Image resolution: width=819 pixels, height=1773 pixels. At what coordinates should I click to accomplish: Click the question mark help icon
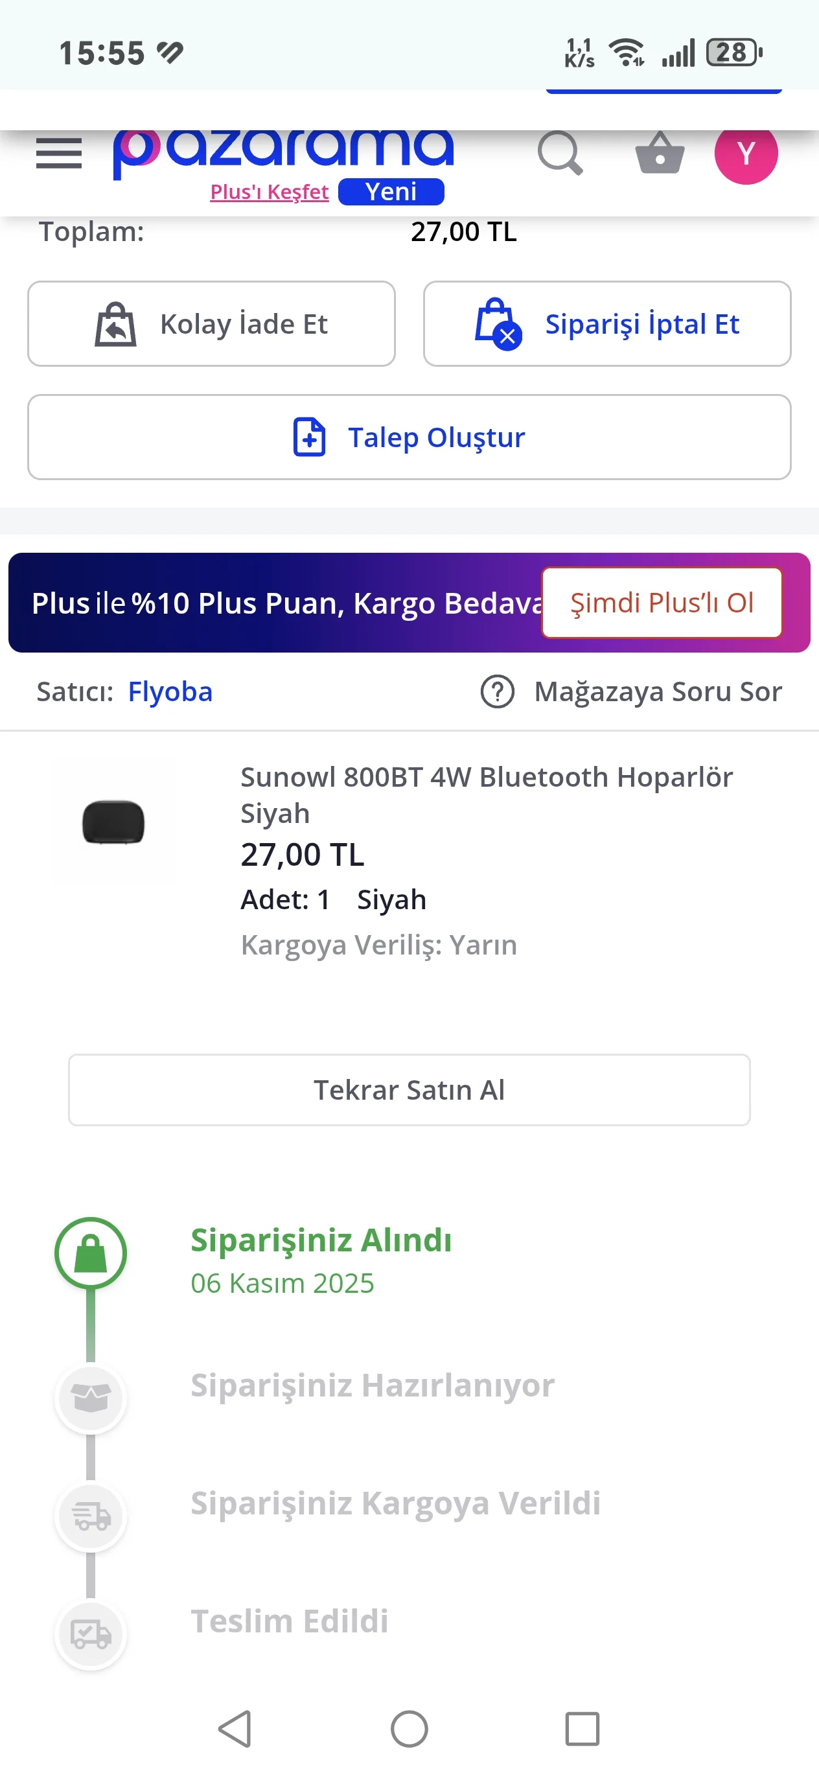pyautogui.click(x=497, y=691)
